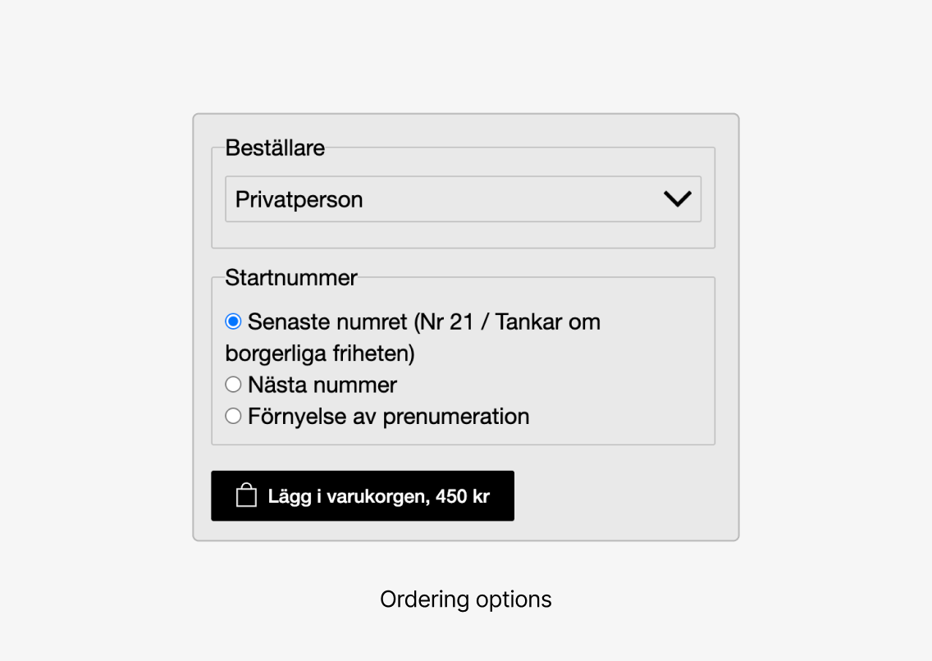
Task: Click the empty circle beside Förnyelse av prenumeration
Action: click(x=233, y=416)
